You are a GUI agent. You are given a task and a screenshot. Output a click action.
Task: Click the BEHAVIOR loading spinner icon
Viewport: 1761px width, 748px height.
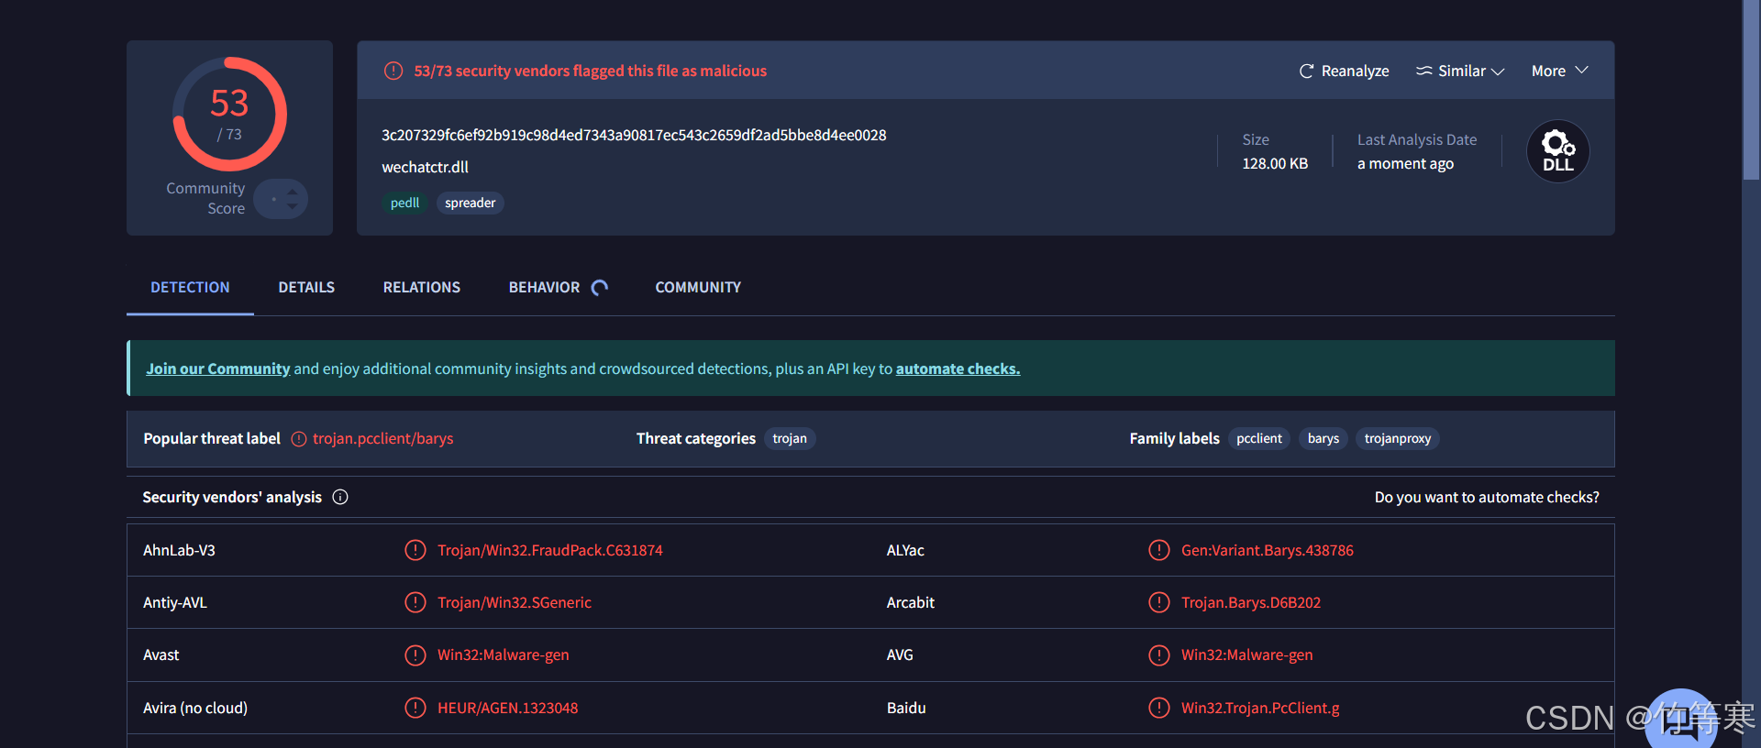click(600, 288)
